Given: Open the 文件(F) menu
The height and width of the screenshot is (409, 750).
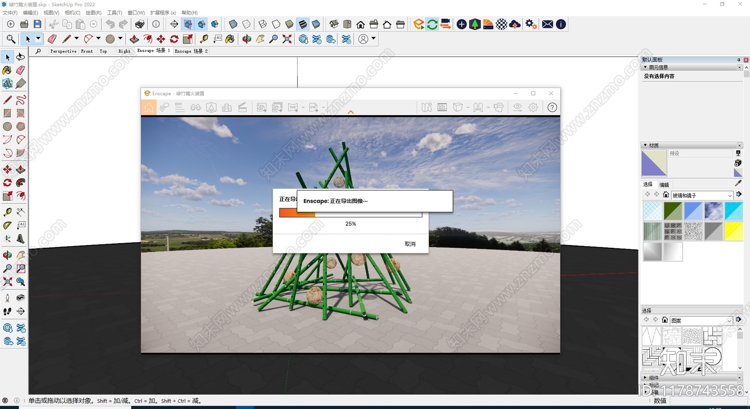Looking at the screenshot, I should pos(10,13).
